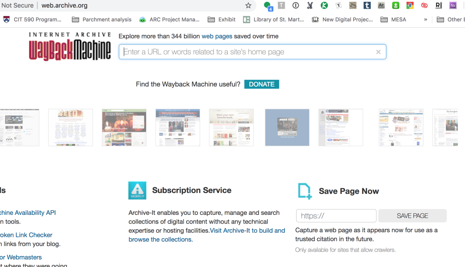Open the ARC Project Mana... bookmark
The width and height of the screenshot is (465, 267).
click(x=169, y=20)
